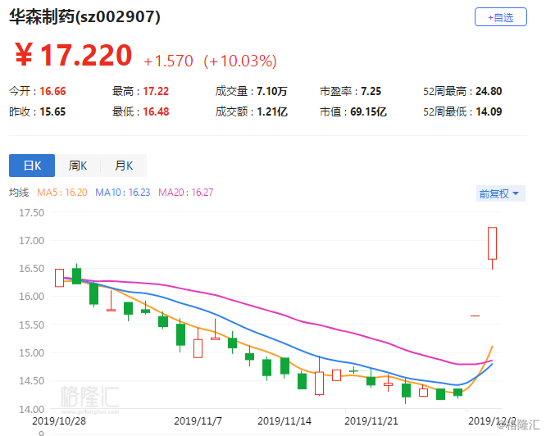This screenshot has width=546, height=436.
Task: Click the 成交量 value 7.10万
Action: [272, 91]
